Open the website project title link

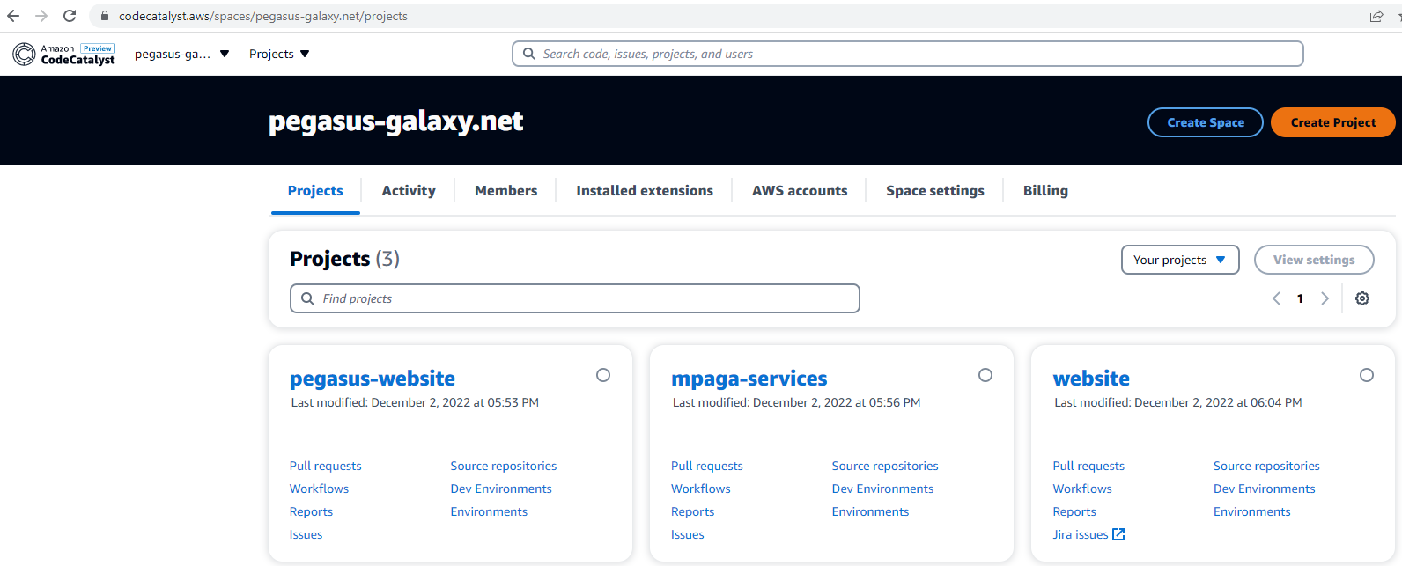point(1091,379)
